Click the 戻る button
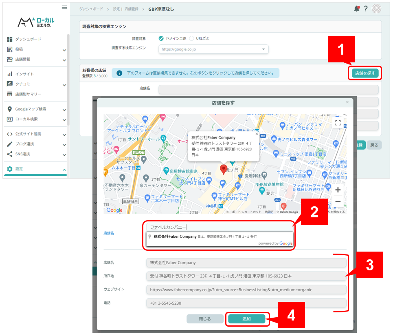The image size is (393, 336). pos(374,145)
